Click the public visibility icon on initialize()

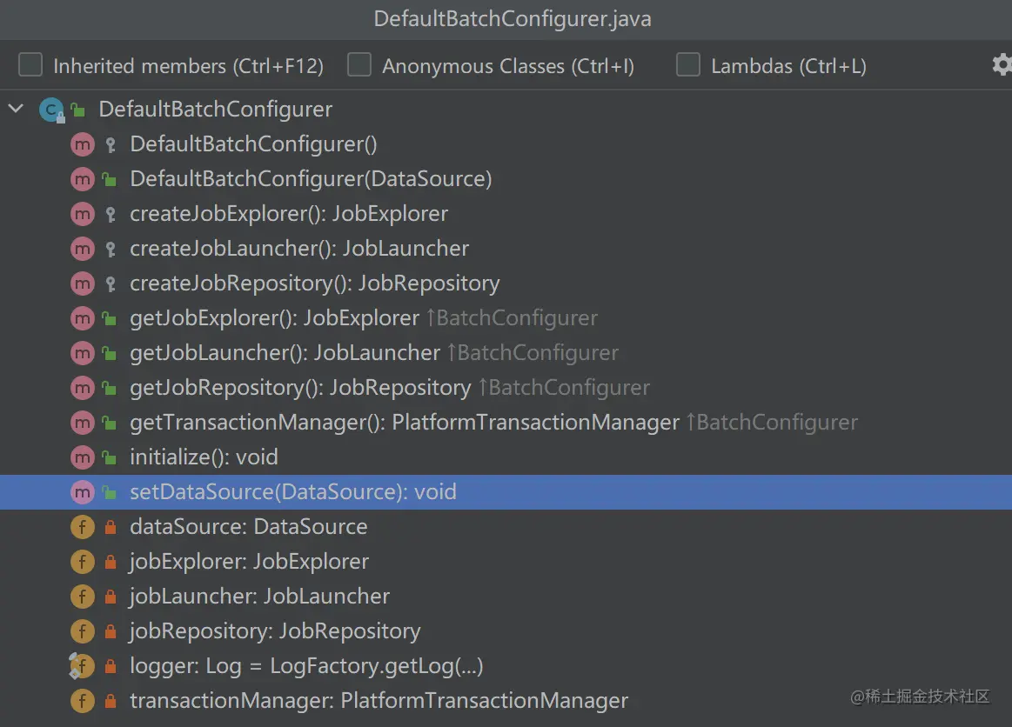pos(110,457)
